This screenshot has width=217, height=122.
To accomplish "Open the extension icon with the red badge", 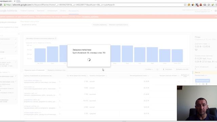I will click(x=197, y=5).
